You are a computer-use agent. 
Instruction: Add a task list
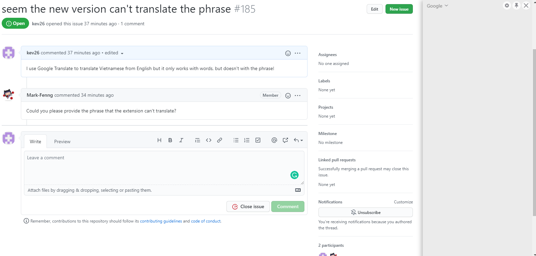pos(258,140)
